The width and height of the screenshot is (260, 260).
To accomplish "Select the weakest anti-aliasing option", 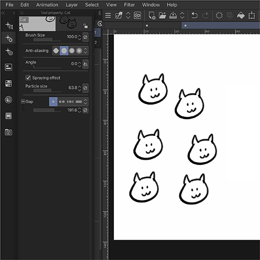I will 64,50.
